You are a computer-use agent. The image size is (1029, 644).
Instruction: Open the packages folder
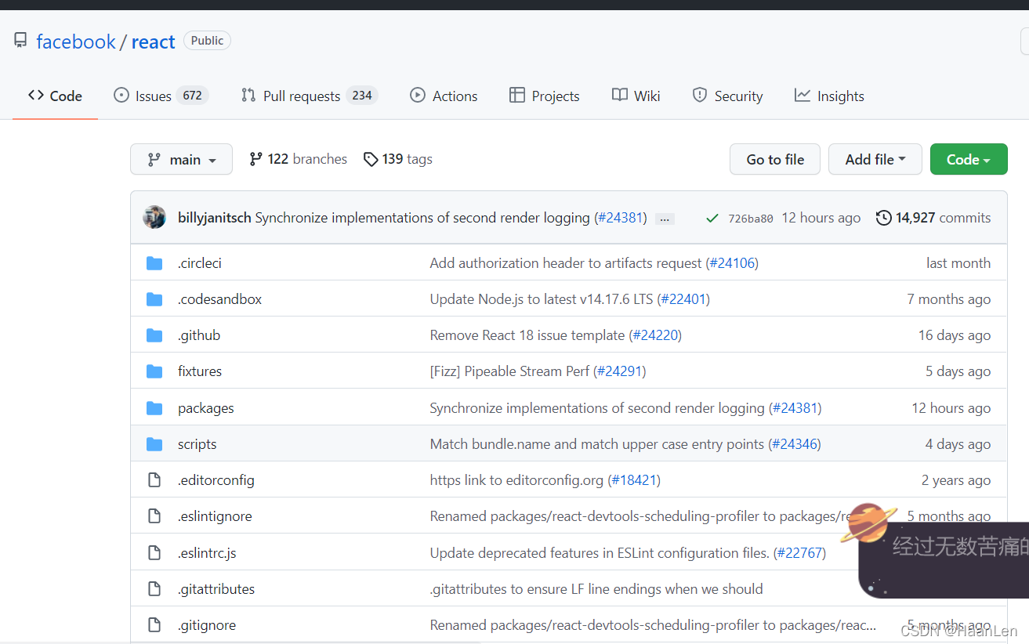coord(206,408)
